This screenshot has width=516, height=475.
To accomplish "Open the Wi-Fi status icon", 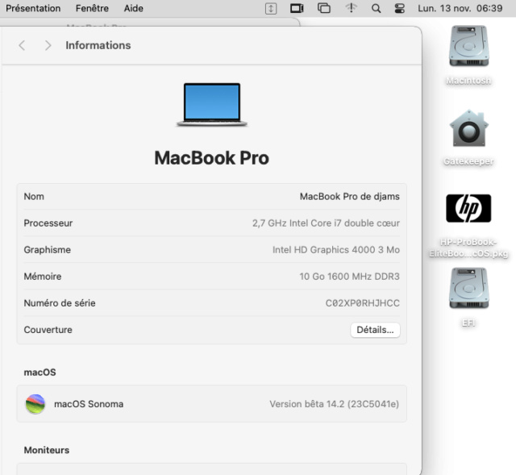I will coord(352,8).
